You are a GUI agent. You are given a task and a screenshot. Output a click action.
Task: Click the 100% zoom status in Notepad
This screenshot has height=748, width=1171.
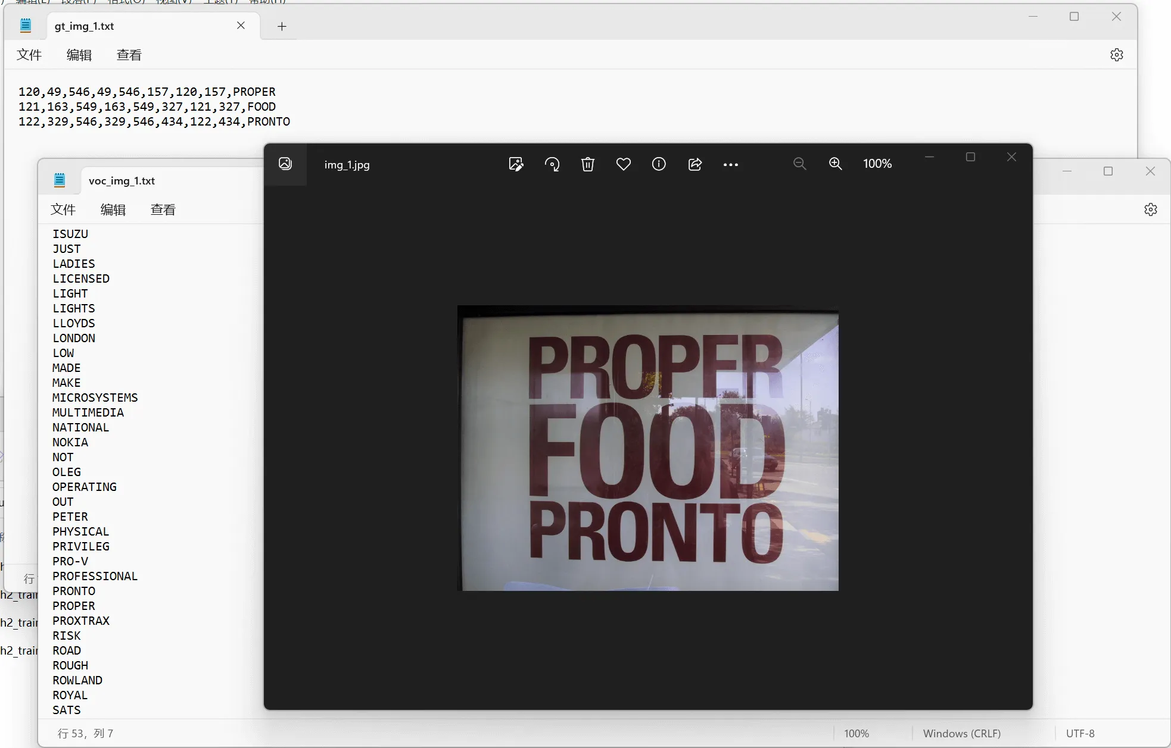[857, 734]
